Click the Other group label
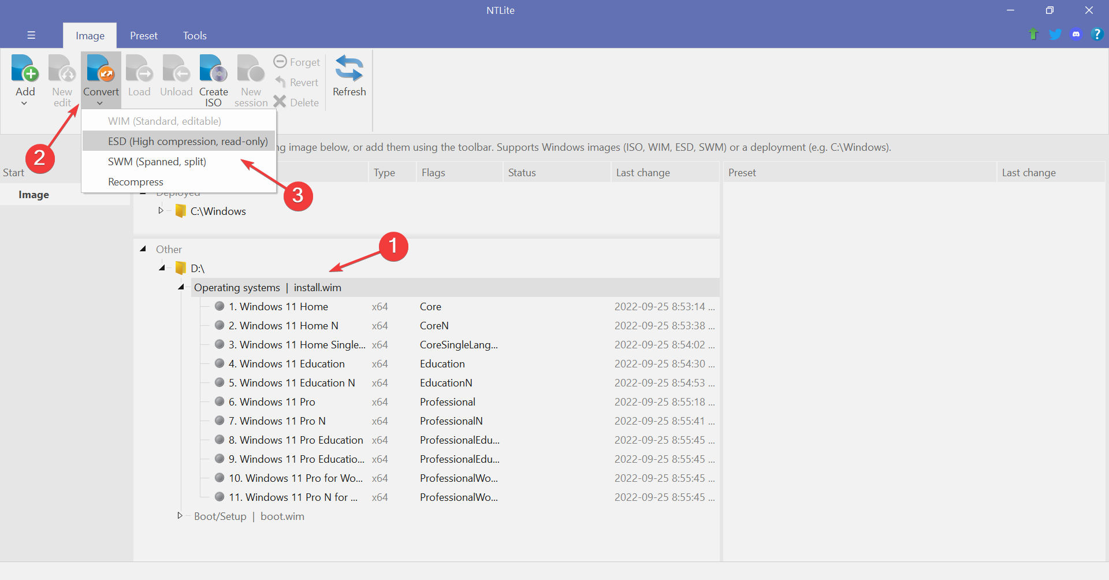Screen dimensions: 1109x580 [x=169, y=250]
